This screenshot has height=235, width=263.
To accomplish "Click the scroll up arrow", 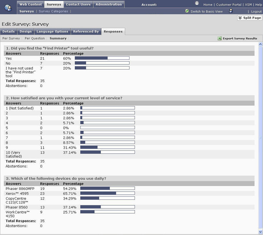I will (260, 44).
